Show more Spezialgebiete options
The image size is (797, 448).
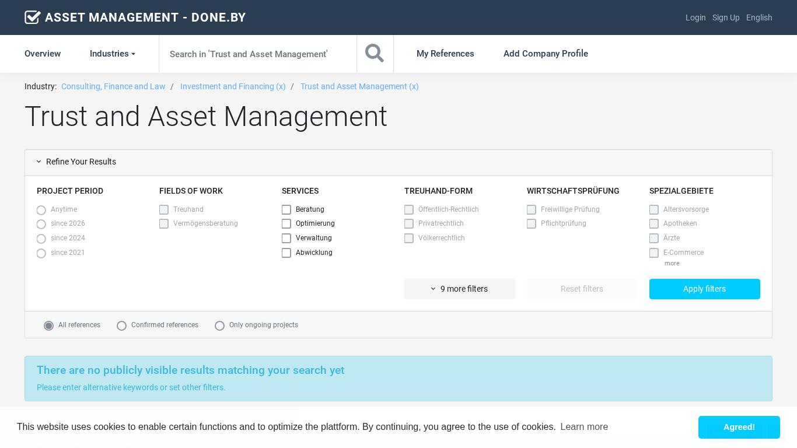[x=672, y=264]
